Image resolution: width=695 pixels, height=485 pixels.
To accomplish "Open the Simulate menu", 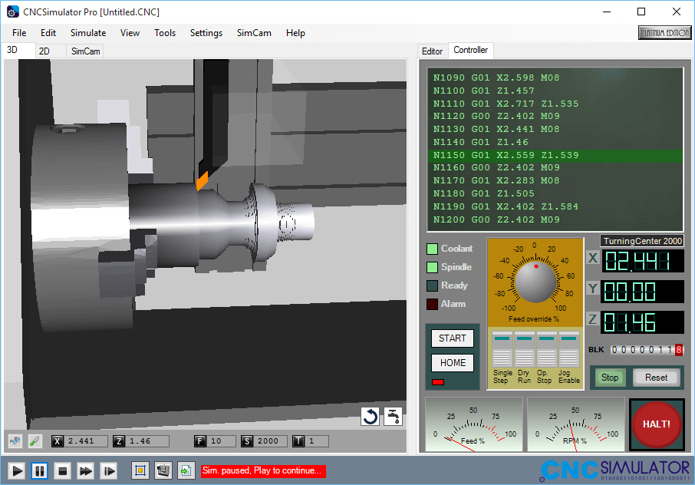I will click(x=88, y=33).
